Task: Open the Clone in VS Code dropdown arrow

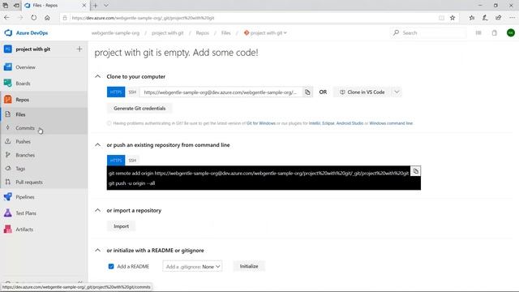Action: coord(397,92)
